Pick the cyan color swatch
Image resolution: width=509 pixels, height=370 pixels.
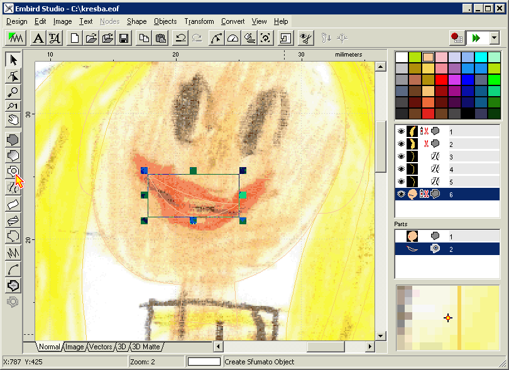click(481, 57)
